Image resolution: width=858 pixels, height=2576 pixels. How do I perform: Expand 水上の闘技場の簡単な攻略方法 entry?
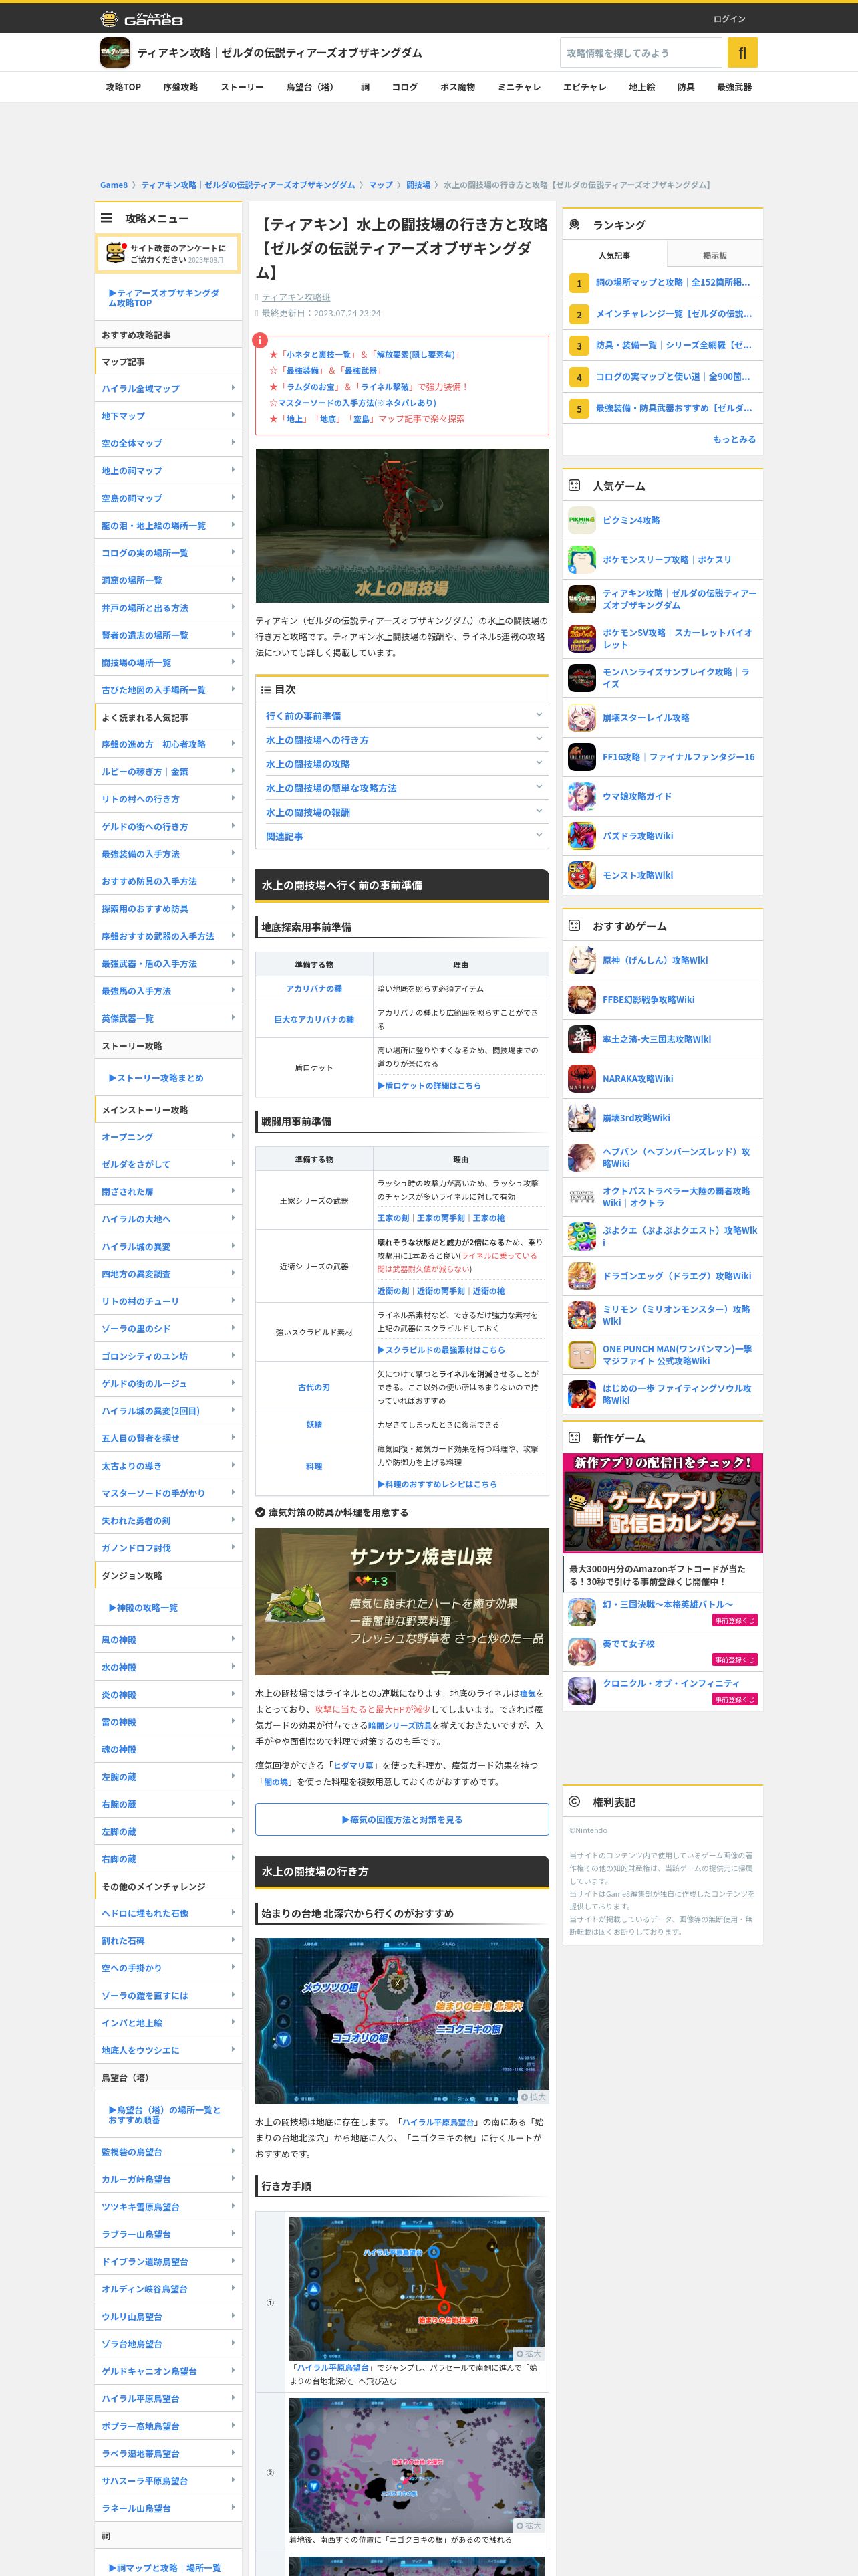click(x=402, y=788)
